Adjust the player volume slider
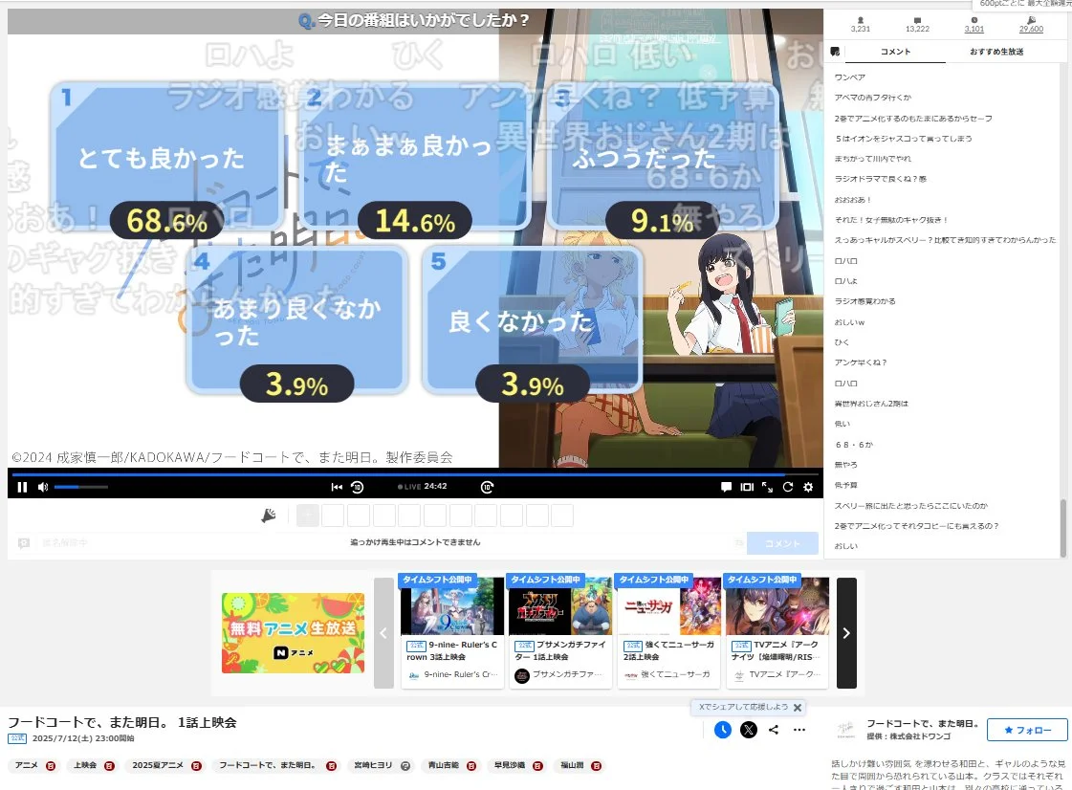The image size is (1072, 790). tap(80, 487)
